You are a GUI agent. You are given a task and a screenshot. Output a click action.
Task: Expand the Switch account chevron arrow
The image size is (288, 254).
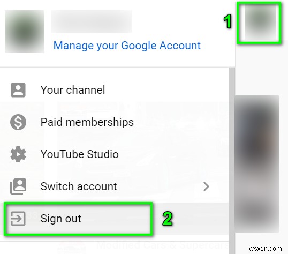206,186
